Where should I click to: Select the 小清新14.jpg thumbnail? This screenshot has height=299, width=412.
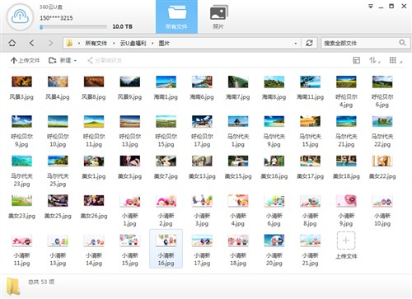(x=94, y=241)
